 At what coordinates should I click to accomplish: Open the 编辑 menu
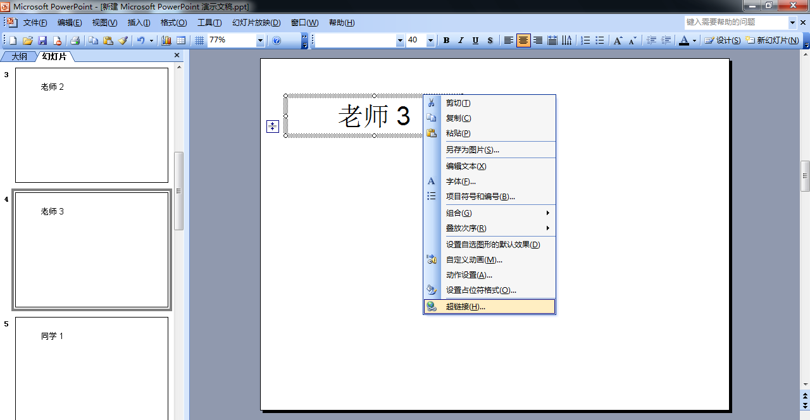[x=70, y=23]
